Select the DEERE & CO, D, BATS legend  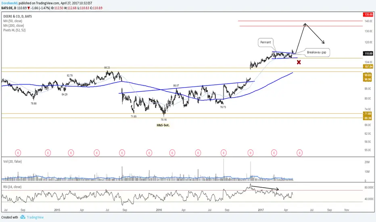[17, 16]
